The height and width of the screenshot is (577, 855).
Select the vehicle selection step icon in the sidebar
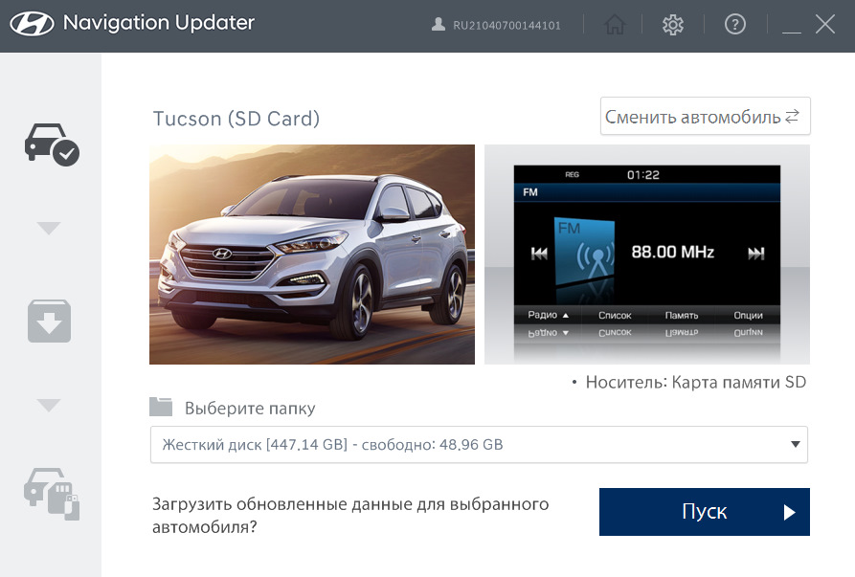tap(52, 144)
